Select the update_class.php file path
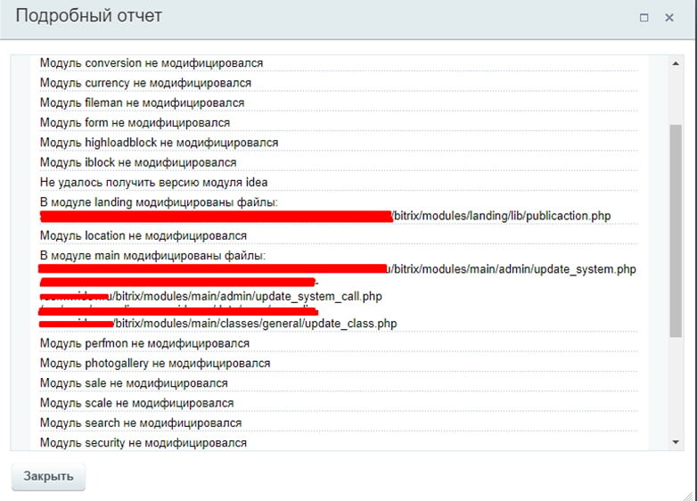 [x=255, y=324]
